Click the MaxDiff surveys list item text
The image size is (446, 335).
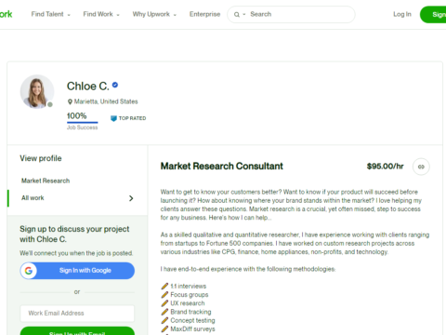[192, 329]
